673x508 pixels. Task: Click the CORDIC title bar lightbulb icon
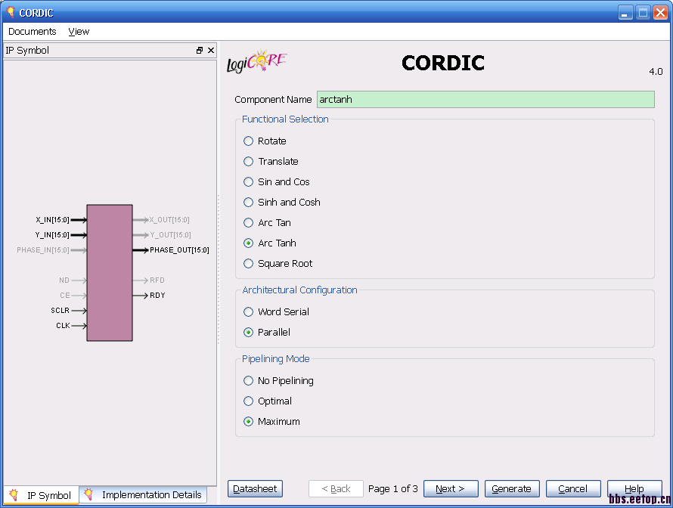(11, 12)
